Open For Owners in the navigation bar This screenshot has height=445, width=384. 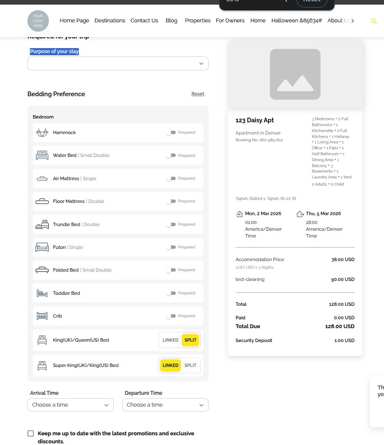[230, 21]
